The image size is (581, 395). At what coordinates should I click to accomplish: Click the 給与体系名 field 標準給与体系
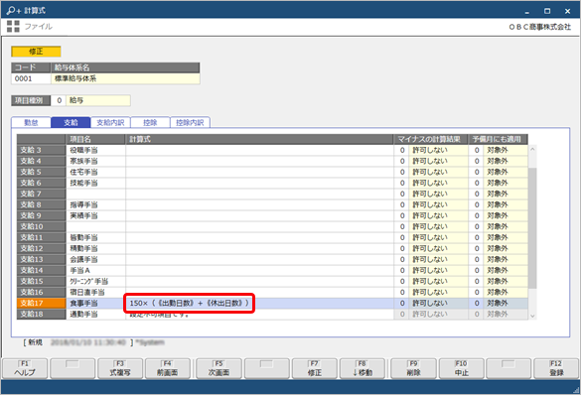[x=125, y=78]
